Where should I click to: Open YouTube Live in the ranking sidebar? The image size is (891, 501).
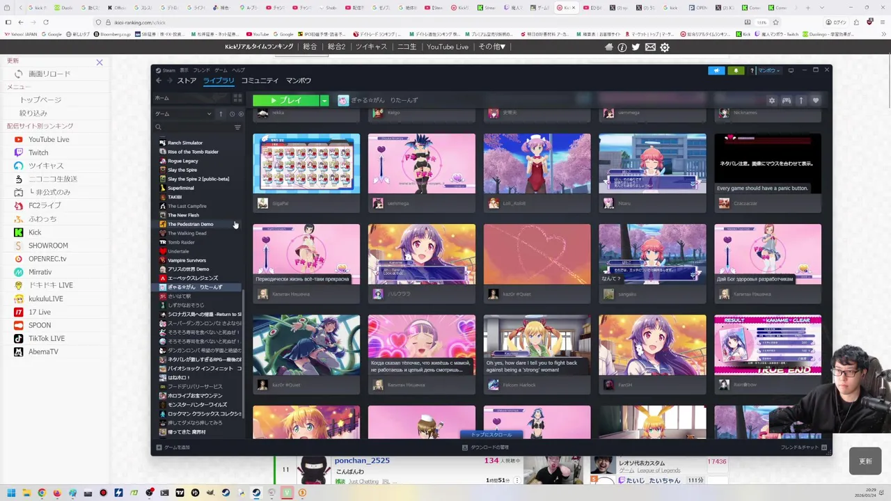pyautogui.click(x=49, y=139)
